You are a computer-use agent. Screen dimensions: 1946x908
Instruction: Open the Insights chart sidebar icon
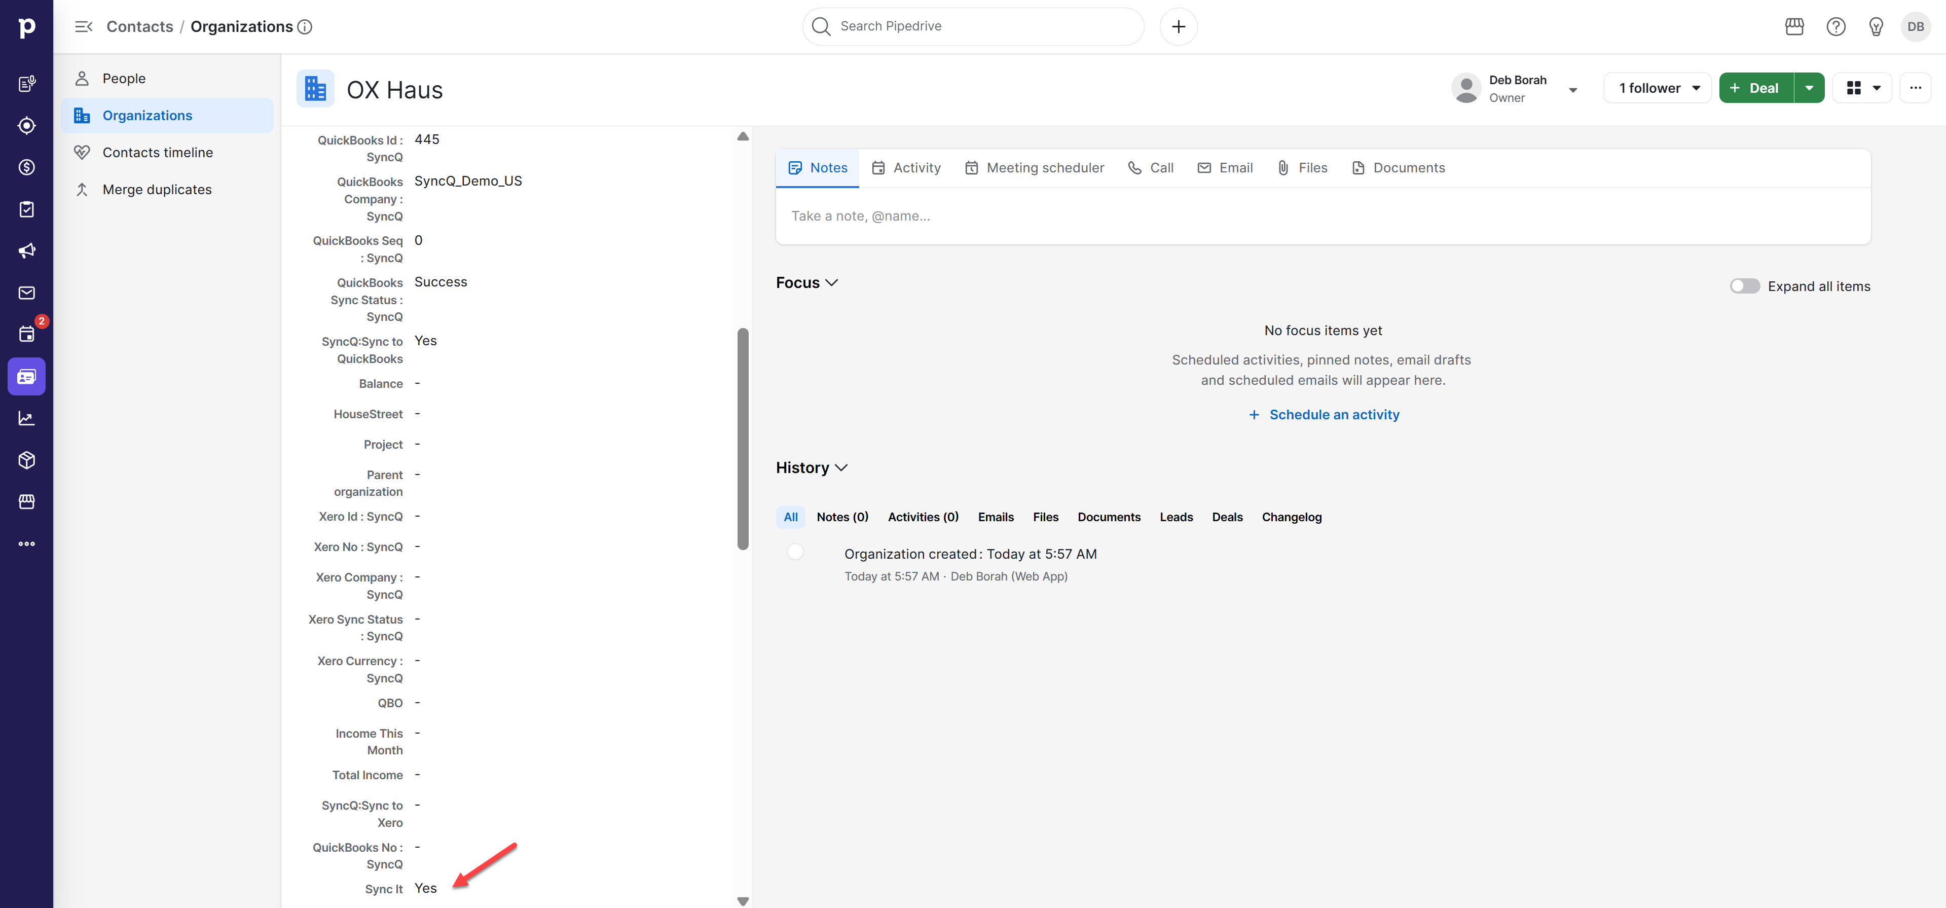(x=26, y=418)
